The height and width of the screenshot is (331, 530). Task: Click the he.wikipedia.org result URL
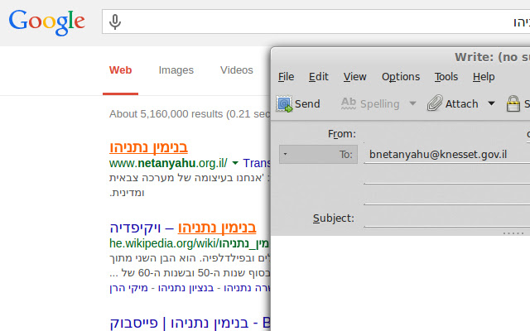pos(190,243)
